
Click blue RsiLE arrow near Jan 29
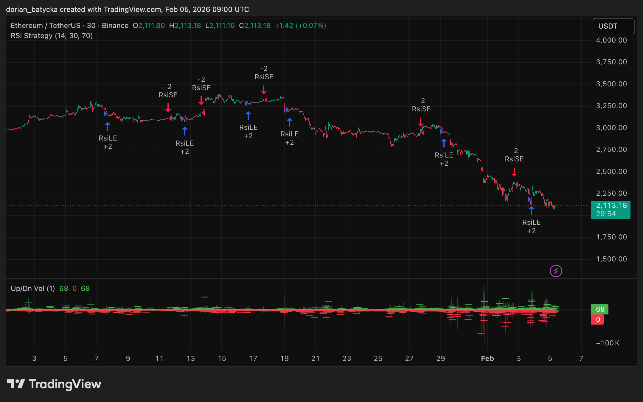(x=444, y=143)
